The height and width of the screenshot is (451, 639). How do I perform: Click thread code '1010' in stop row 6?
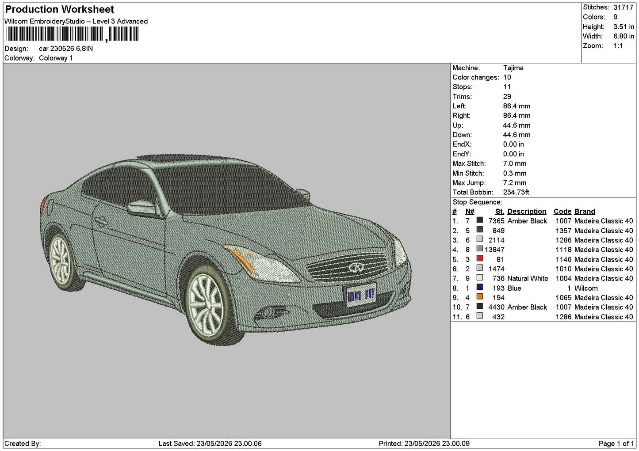563,269
